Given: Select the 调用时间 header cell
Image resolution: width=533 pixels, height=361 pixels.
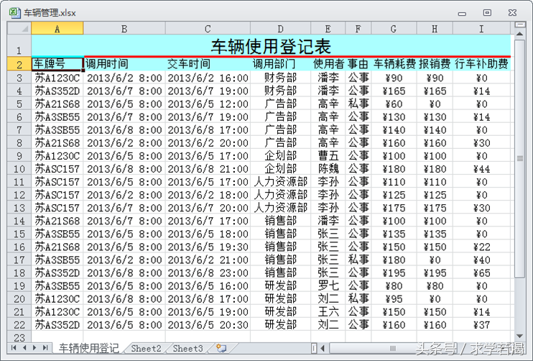Looking at the screenshot, I should 124,64.
